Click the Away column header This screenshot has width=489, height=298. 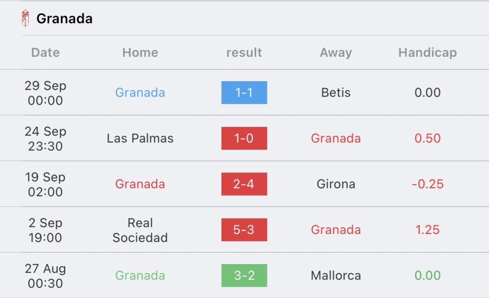coord(336,53)
